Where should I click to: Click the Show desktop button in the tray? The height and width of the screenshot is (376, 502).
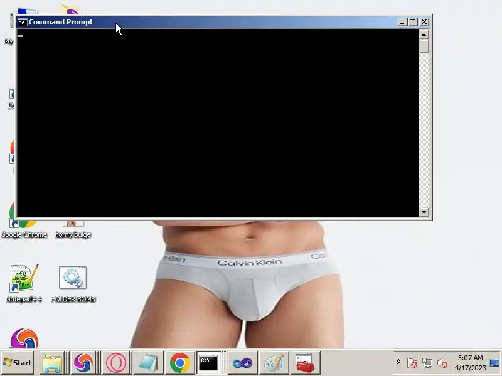(x=494, y=363)
